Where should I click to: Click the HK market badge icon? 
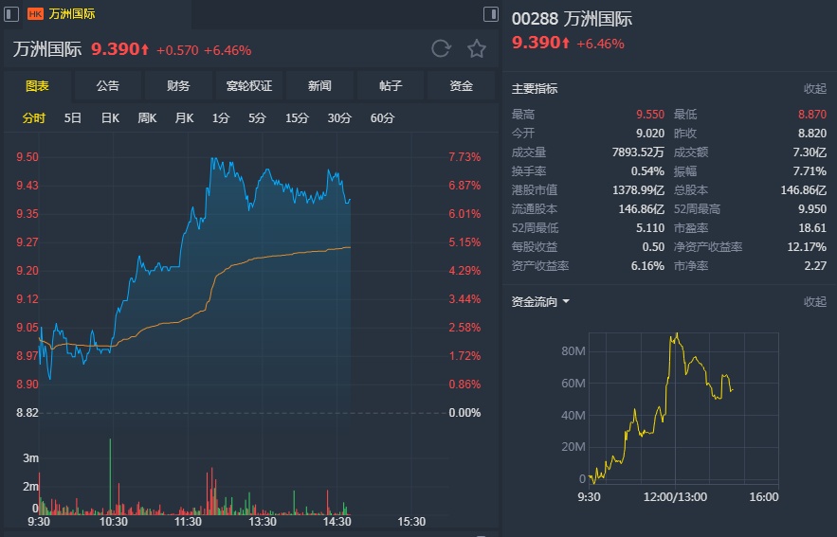35,14
